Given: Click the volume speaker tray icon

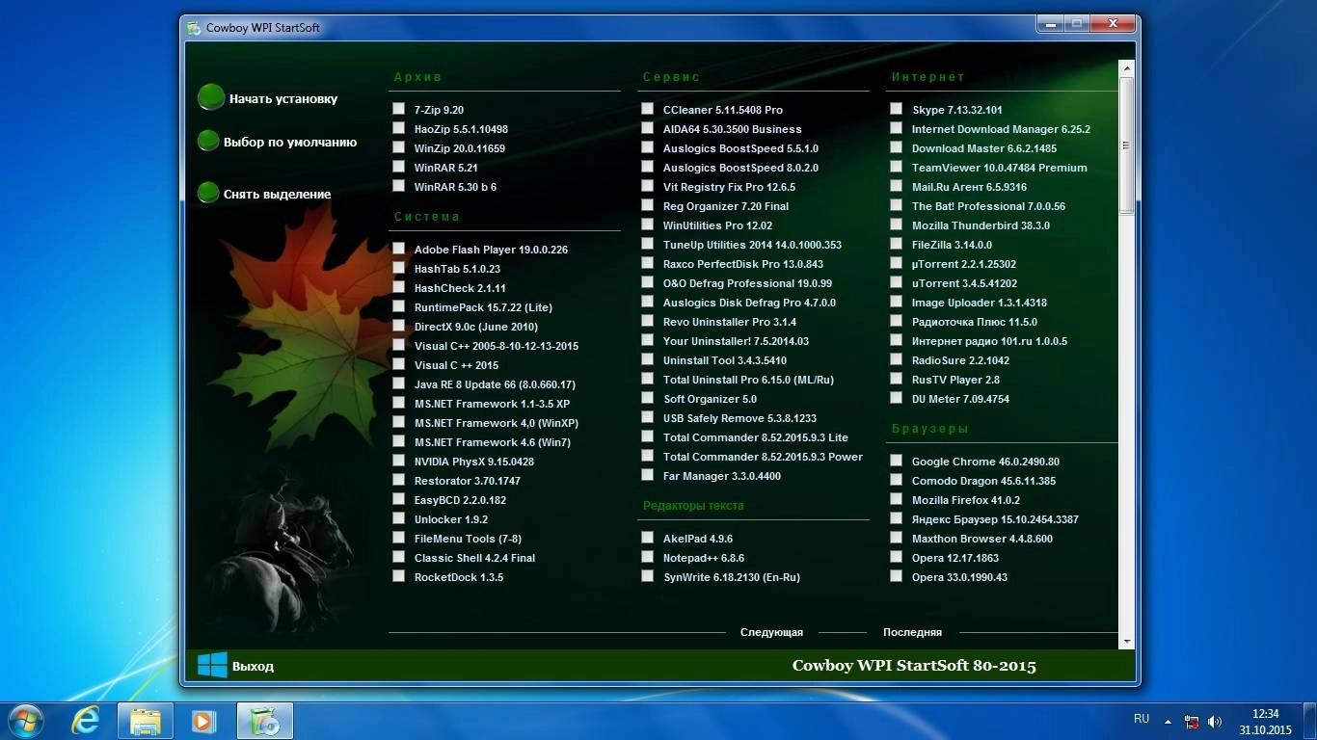Looking at the screenshot, I should [1215, 721].
